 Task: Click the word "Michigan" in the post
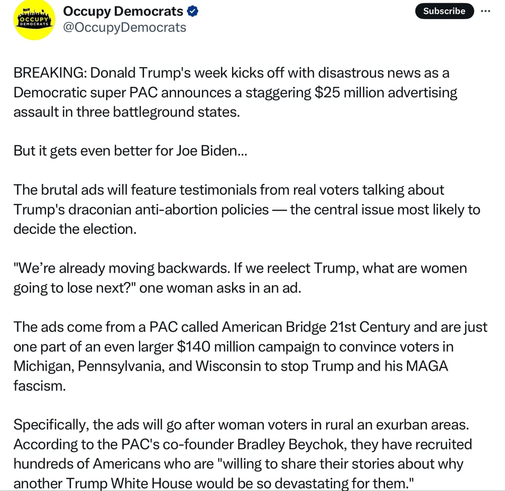pyautogui.click(x=43, y=366)
